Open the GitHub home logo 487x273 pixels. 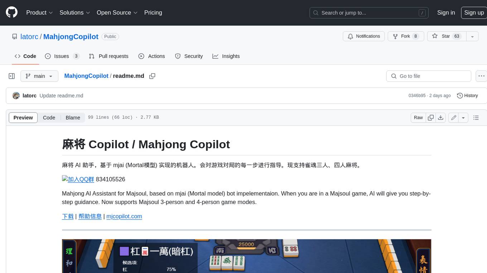11,13
